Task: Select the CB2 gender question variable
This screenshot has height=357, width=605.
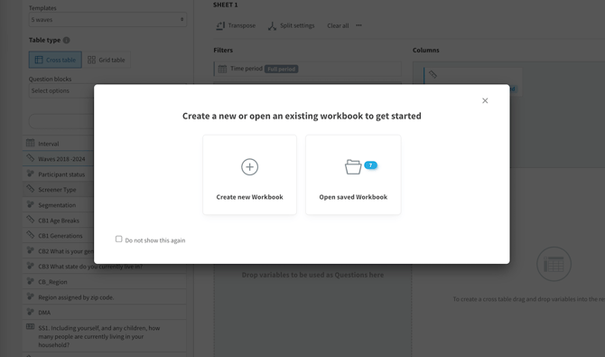Action: point(60,251)
